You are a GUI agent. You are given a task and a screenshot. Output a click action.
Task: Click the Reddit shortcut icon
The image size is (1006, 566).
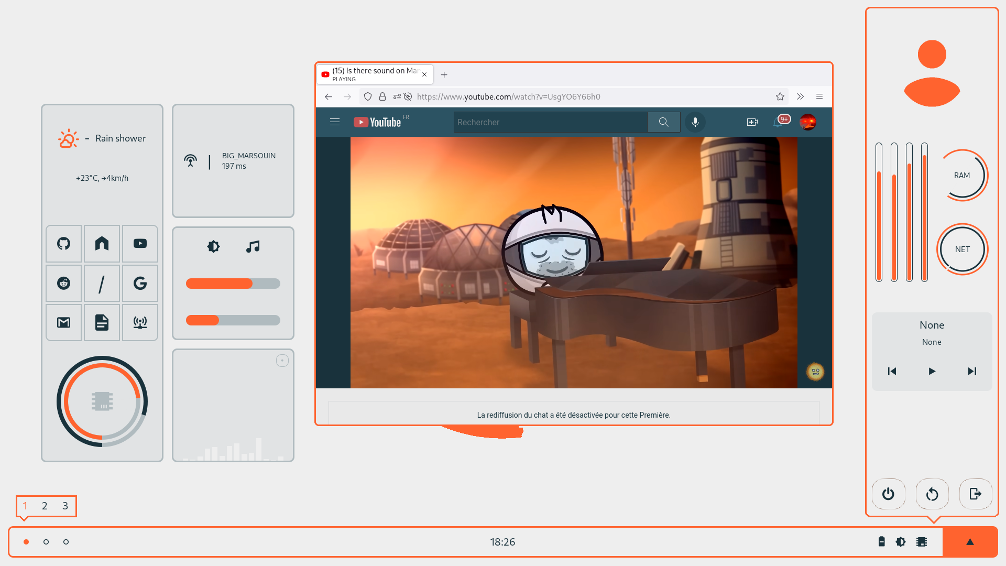pos(63,283)
